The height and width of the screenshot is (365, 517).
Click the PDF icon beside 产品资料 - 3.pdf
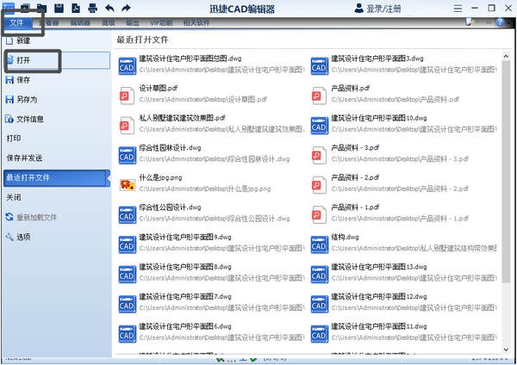pos(319,154)
